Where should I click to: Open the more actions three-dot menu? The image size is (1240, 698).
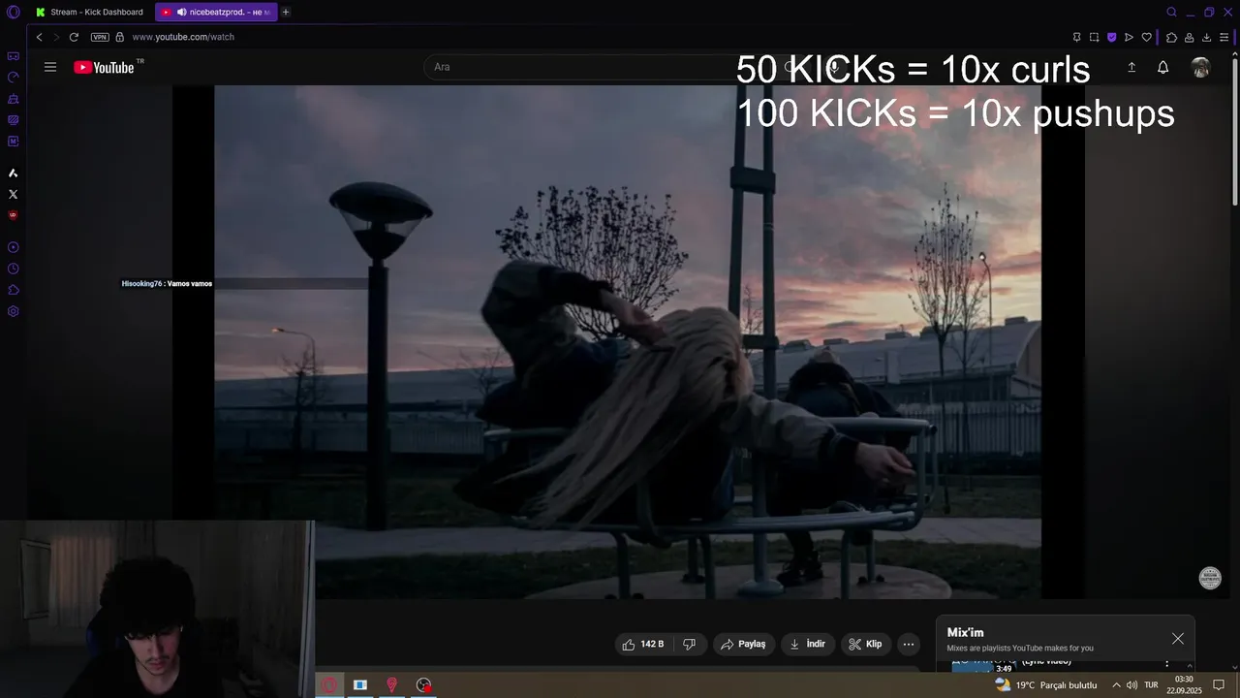(x=909, y=644)
